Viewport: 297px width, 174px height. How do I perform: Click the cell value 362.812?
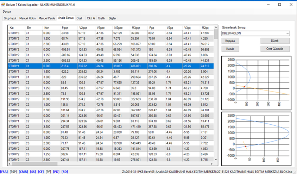(139, 110)
